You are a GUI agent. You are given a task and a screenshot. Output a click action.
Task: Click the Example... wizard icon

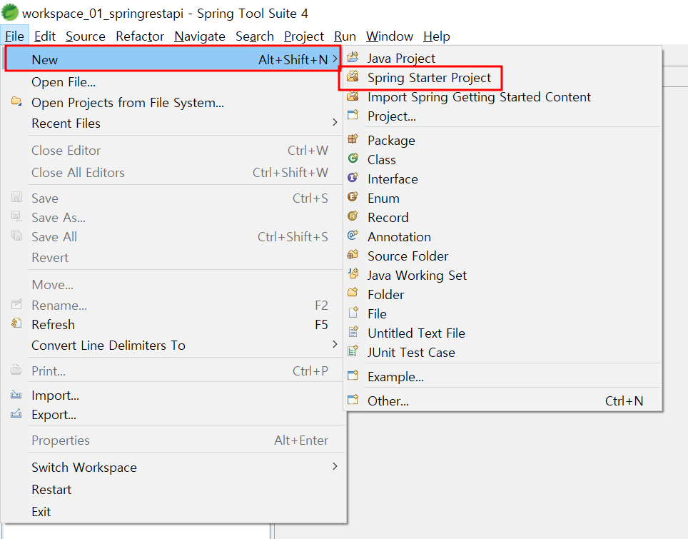[x=353, y=376]
